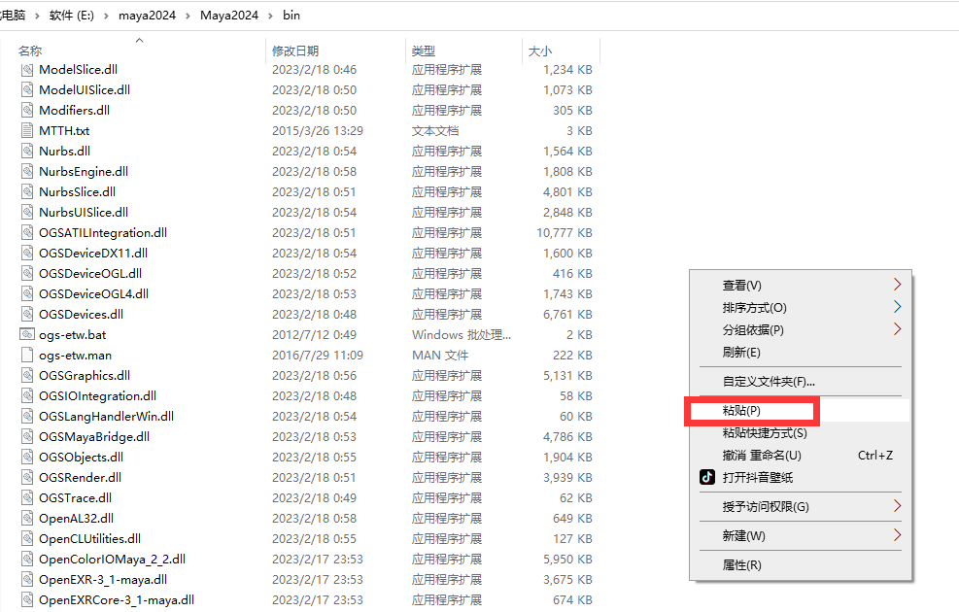The width and height of the screenshot is (959, 612).
Task: Click the chevron after maya2024 in path
Action: tap(188, 16)
